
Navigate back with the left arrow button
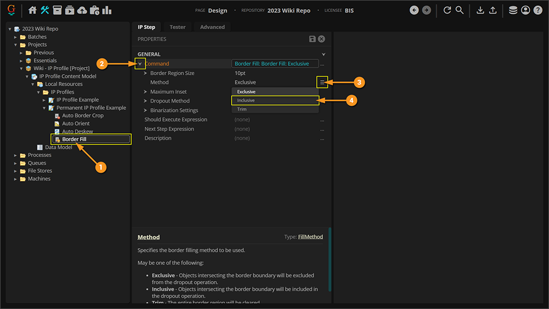(x=414, y=10)
